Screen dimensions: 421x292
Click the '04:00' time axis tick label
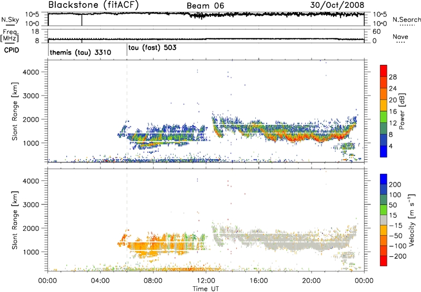(100, 281)
